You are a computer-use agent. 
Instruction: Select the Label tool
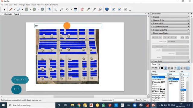coord(62,9)
